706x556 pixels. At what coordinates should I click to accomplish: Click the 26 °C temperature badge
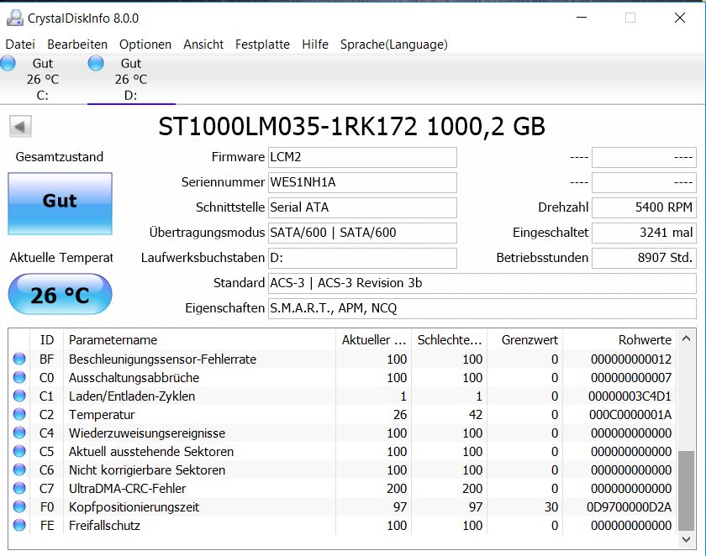tap(59, 294)
